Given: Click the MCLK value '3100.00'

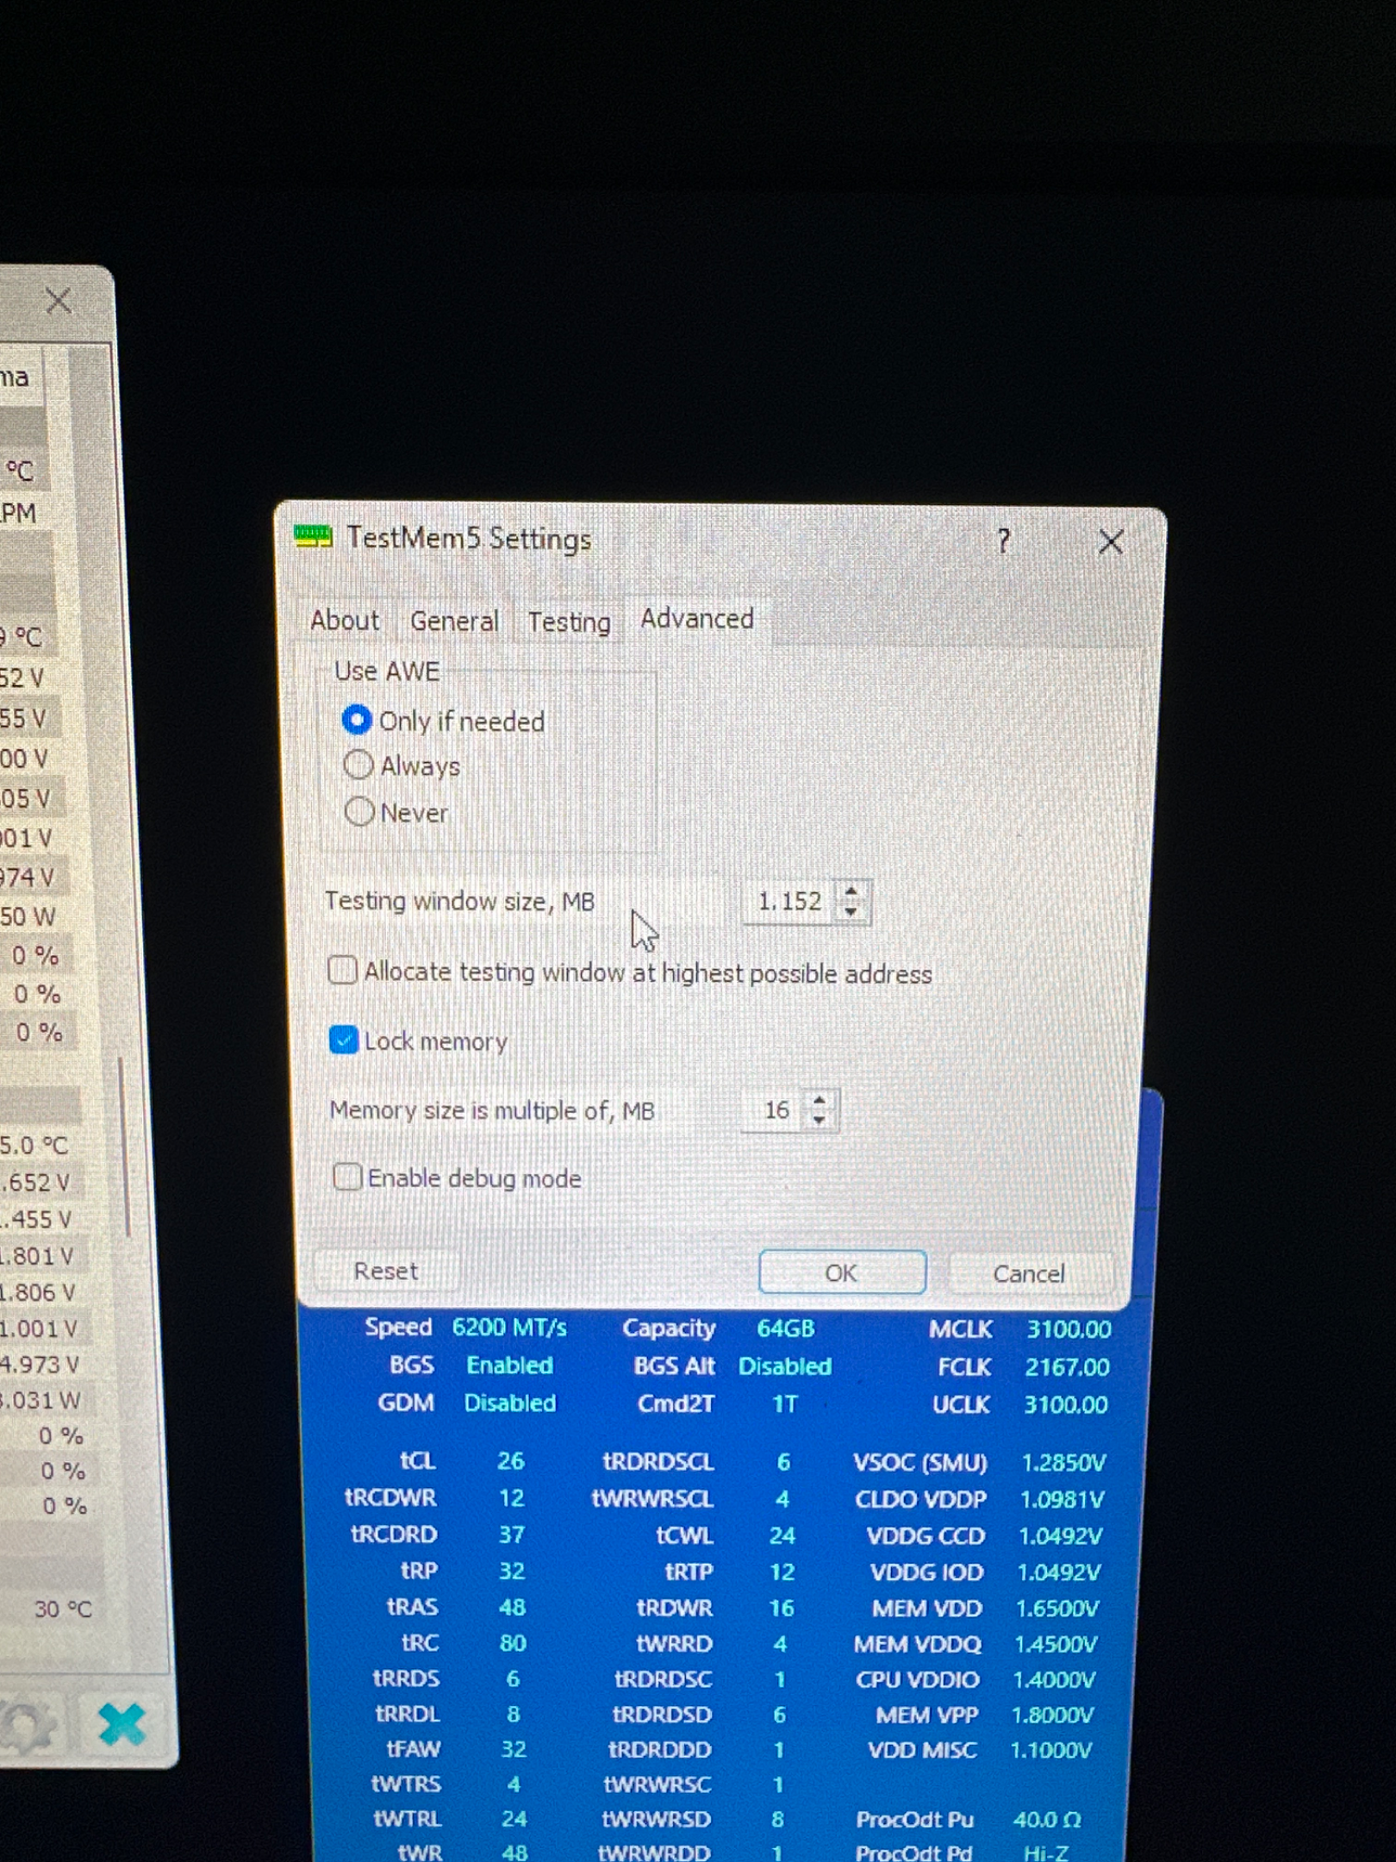Looking at the screenshot, I should pos(1069,1329).
